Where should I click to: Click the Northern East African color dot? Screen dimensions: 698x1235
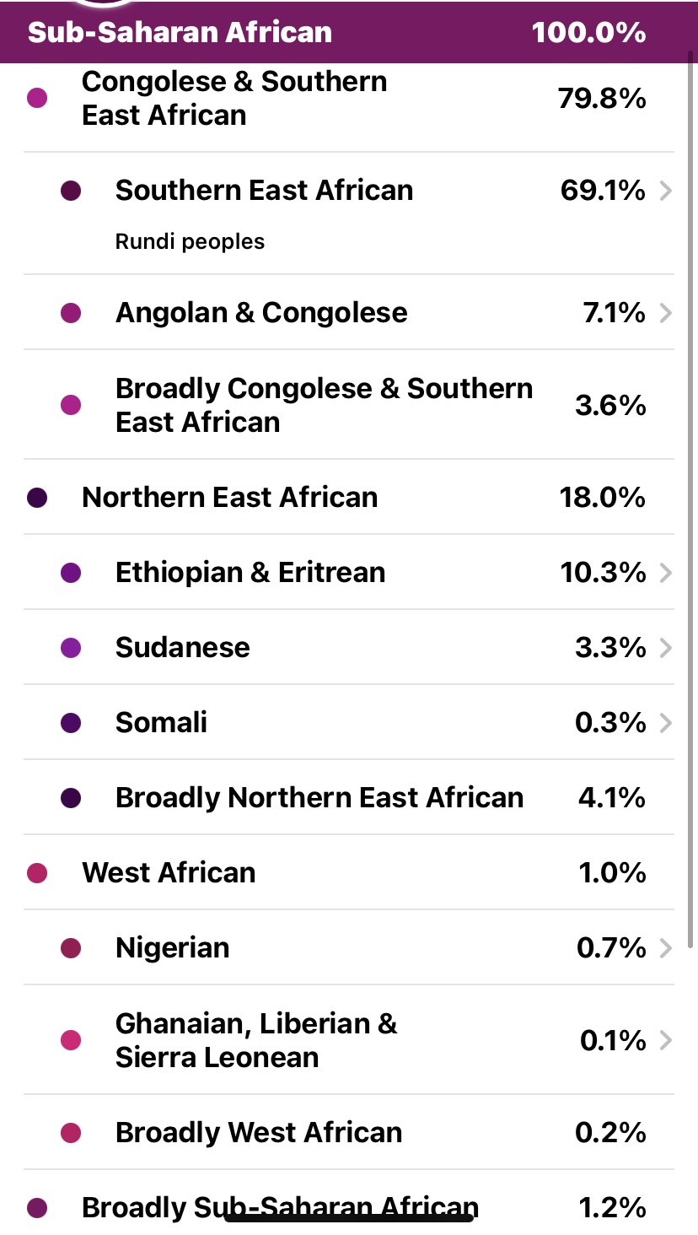[37, 498]
